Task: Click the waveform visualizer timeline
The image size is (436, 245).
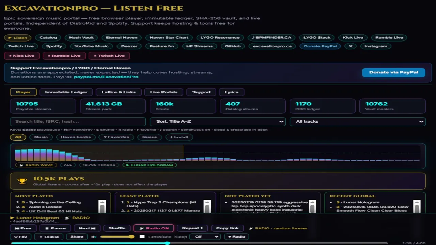Action: tap(217, 154)
